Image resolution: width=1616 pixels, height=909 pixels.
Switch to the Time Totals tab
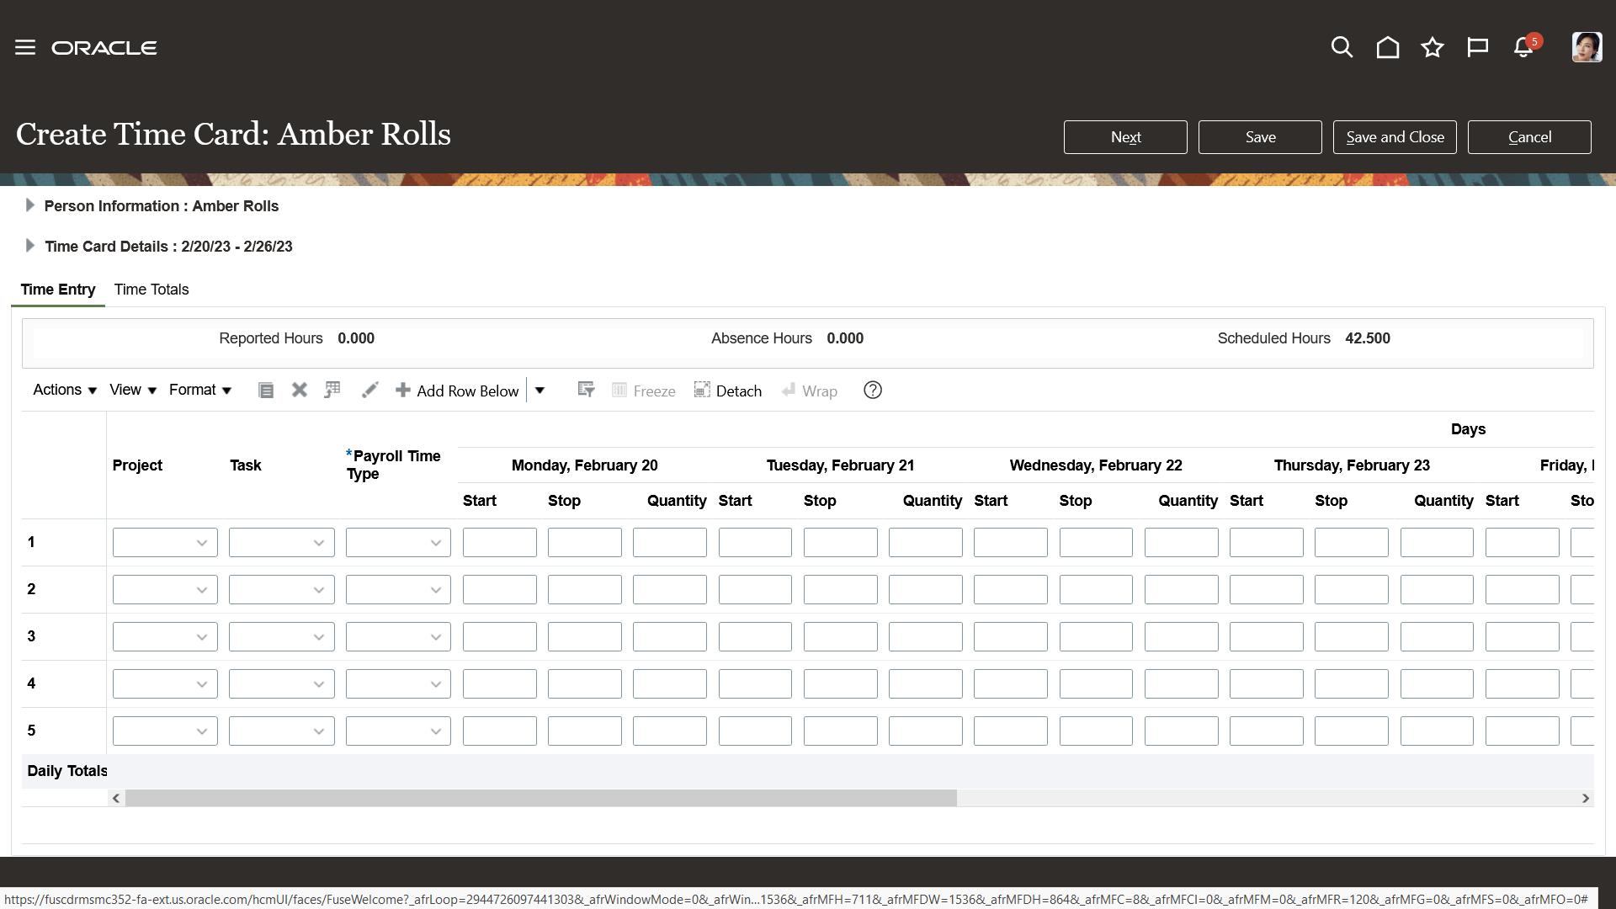151,290
